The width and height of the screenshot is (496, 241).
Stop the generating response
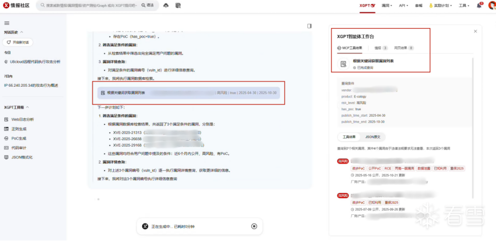[x=254, y=226]
